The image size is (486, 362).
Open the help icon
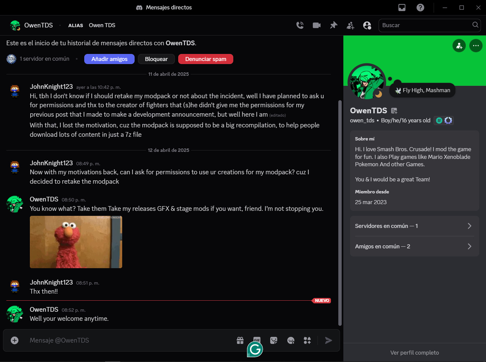point(420,7)
